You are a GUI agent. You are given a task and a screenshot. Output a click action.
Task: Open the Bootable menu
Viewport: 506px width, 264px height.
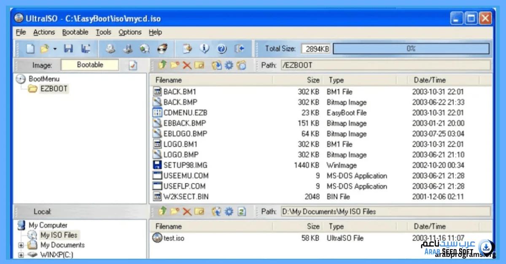coord(75,32)
